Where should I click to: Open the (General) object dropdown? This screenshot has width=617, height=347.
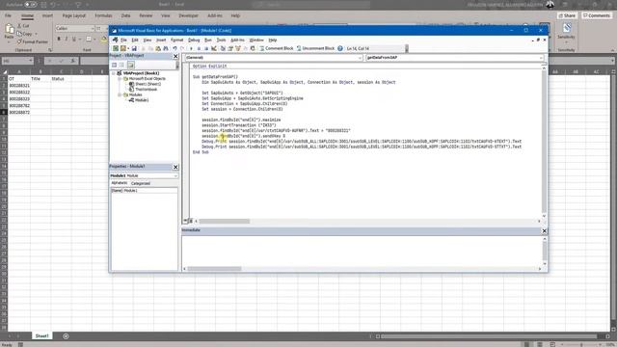pos(360,58)
